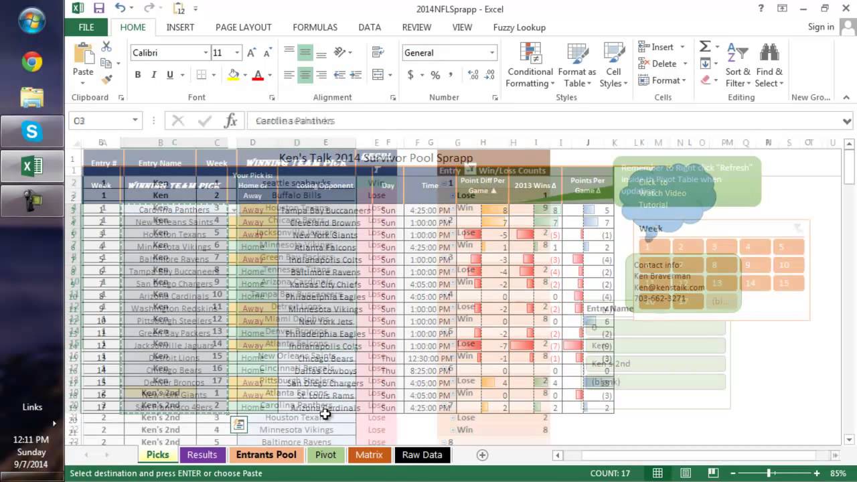This screenshot has width=857, height=482.
Task: Open the Cell Styles gallery
Action: (x=613, y=66)
